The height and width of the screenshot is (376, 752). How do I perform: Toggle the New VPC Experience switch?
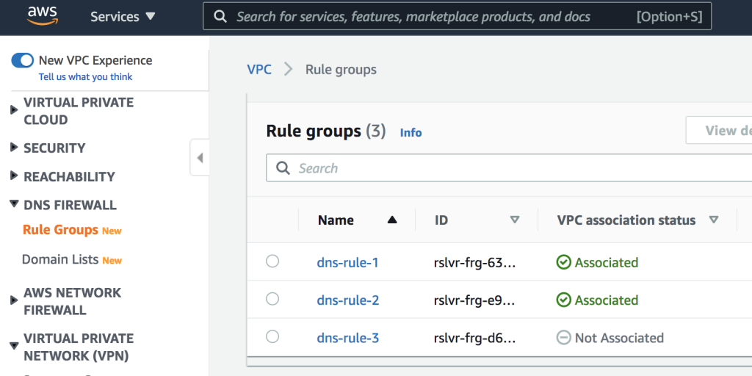point(23,60)
